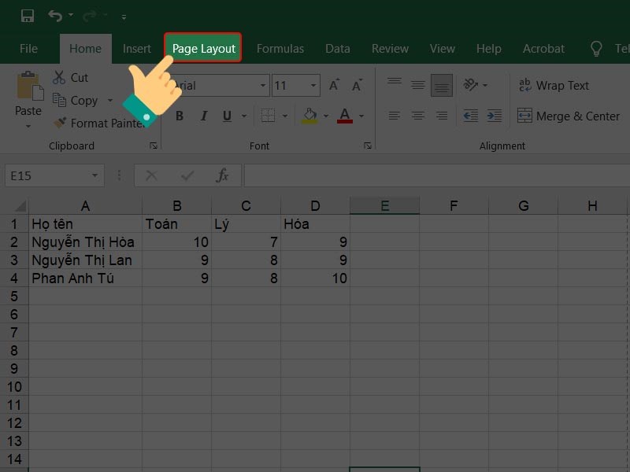Click the Save icon in quick access toolbar
This screenshot has width=630, height=472.
coord(28,16)
